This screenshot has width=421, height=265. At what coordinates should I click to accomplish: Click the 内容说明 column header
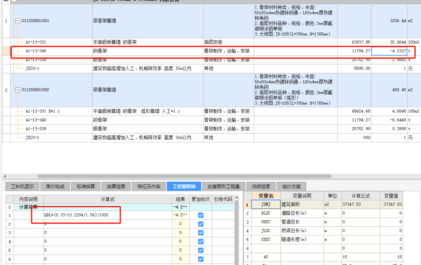coord(28,199)
